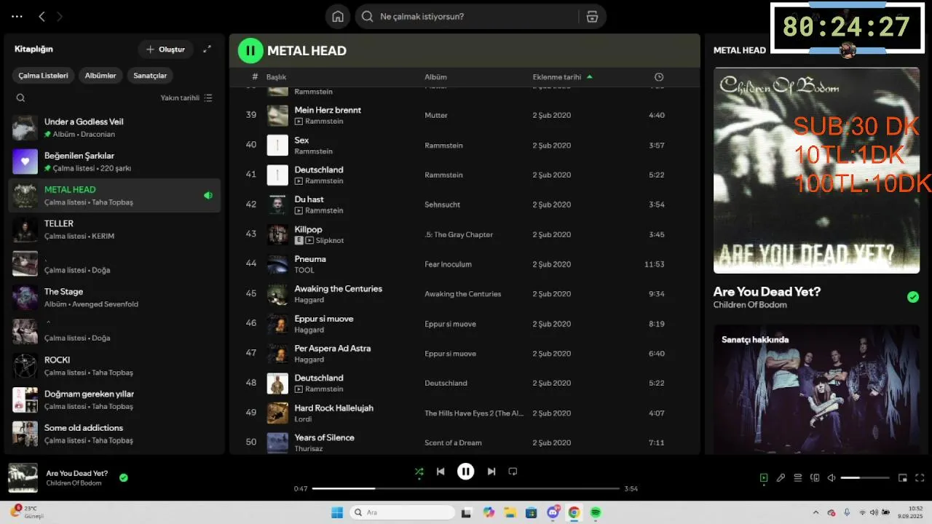
Task: Click the library search magnifier icon
Action: tap(20, 98)
